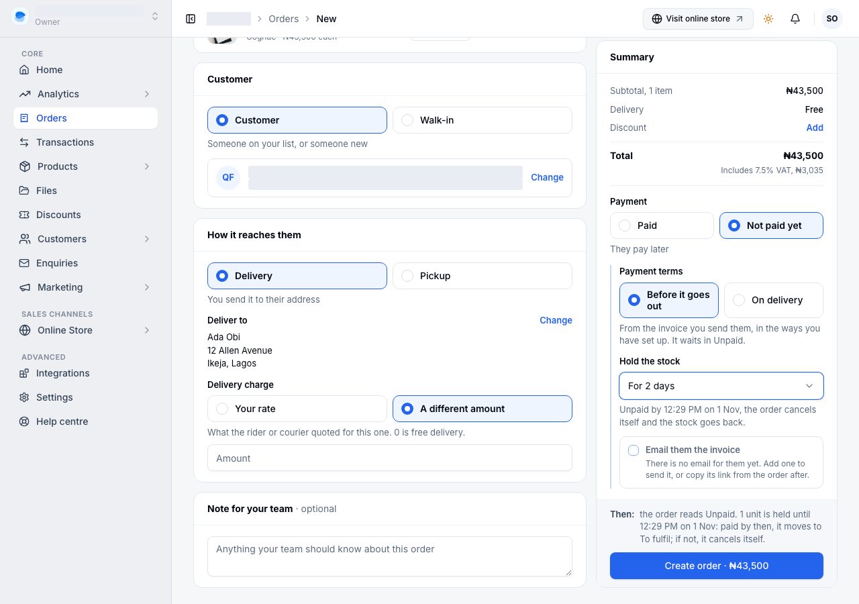Viewport: 859px width, 604px height.
Task: Click the Customers people icon
Action: (x=25, y=239)
